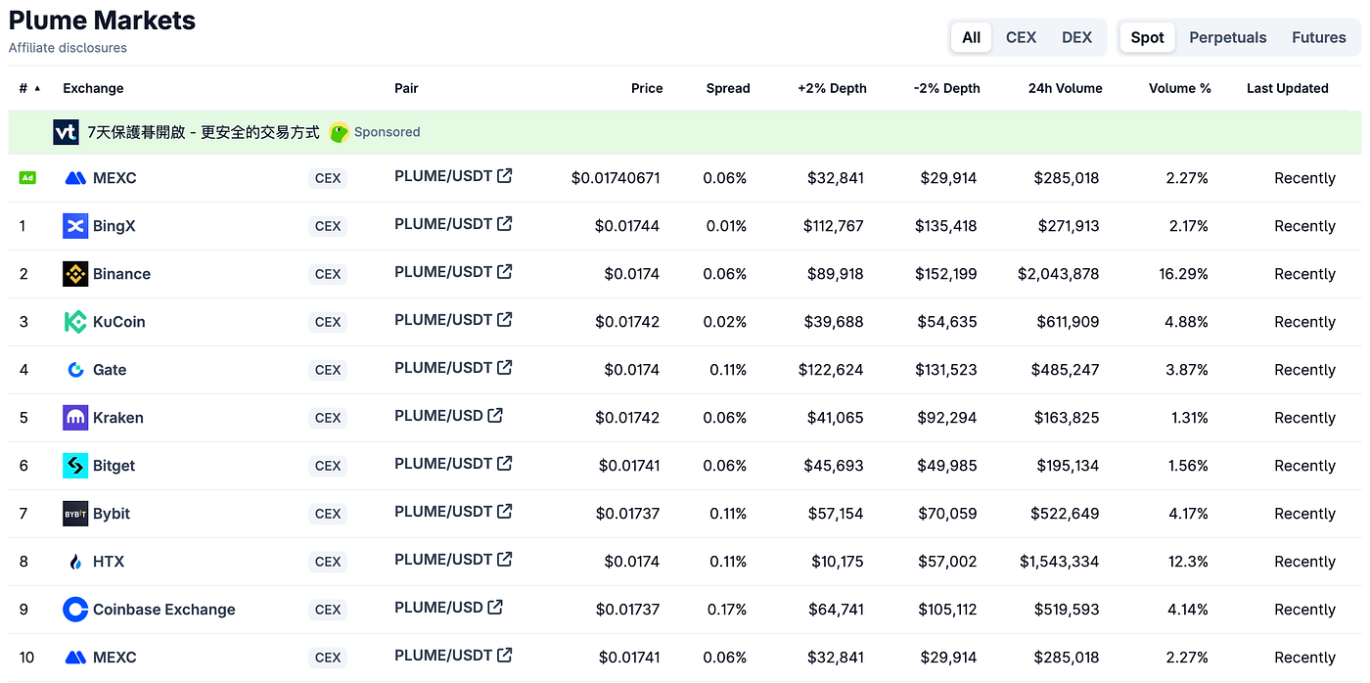This screenshot has width=1370, height=683.
Task: Sort table by +2% Depth column
Action: tap(832, 88)
